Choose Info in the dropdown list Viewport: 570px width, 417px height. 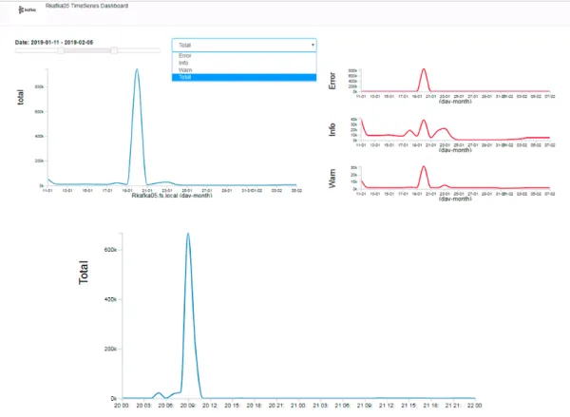tap(244, 63)
